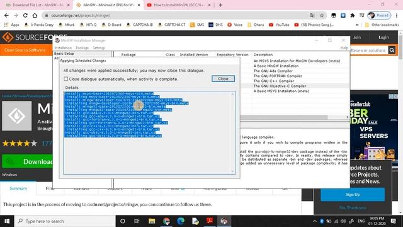This screenshot has width=403, height=227.
Task: Click No, Thank you link
Action: (353, 207)
